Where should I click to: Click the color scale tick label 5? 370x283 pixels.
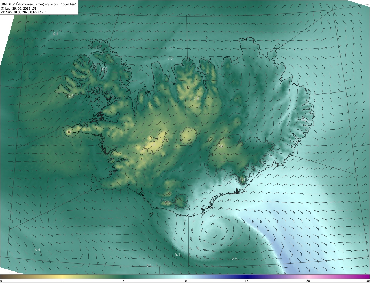(x=123, y=281)
